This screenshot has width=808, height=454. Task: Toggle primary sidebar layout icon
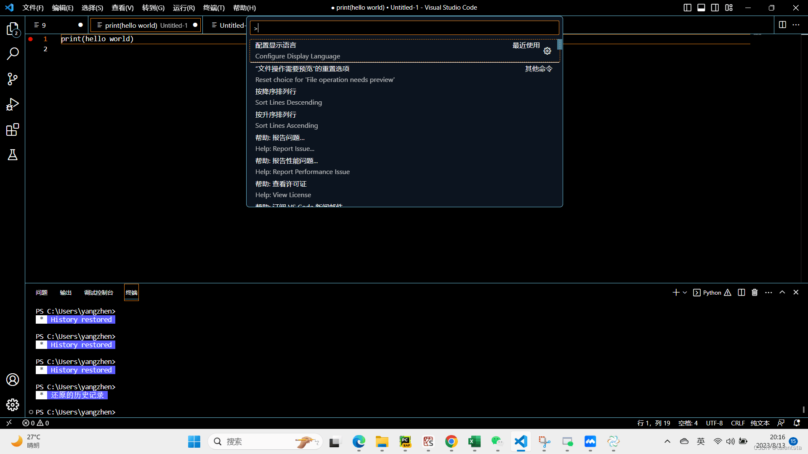pos(687,8)
